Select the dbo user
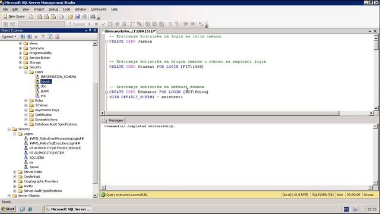Image resolution: width=380 pixels, height=214 pixels. (43, 86)
